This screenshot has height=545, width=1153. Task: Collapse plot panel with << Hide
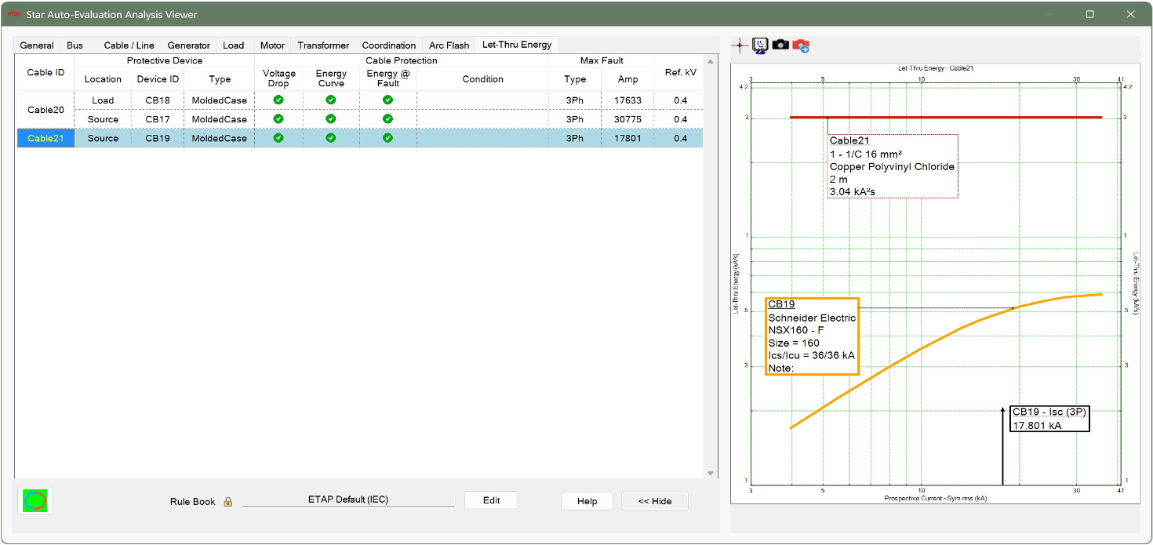[655, 501]
